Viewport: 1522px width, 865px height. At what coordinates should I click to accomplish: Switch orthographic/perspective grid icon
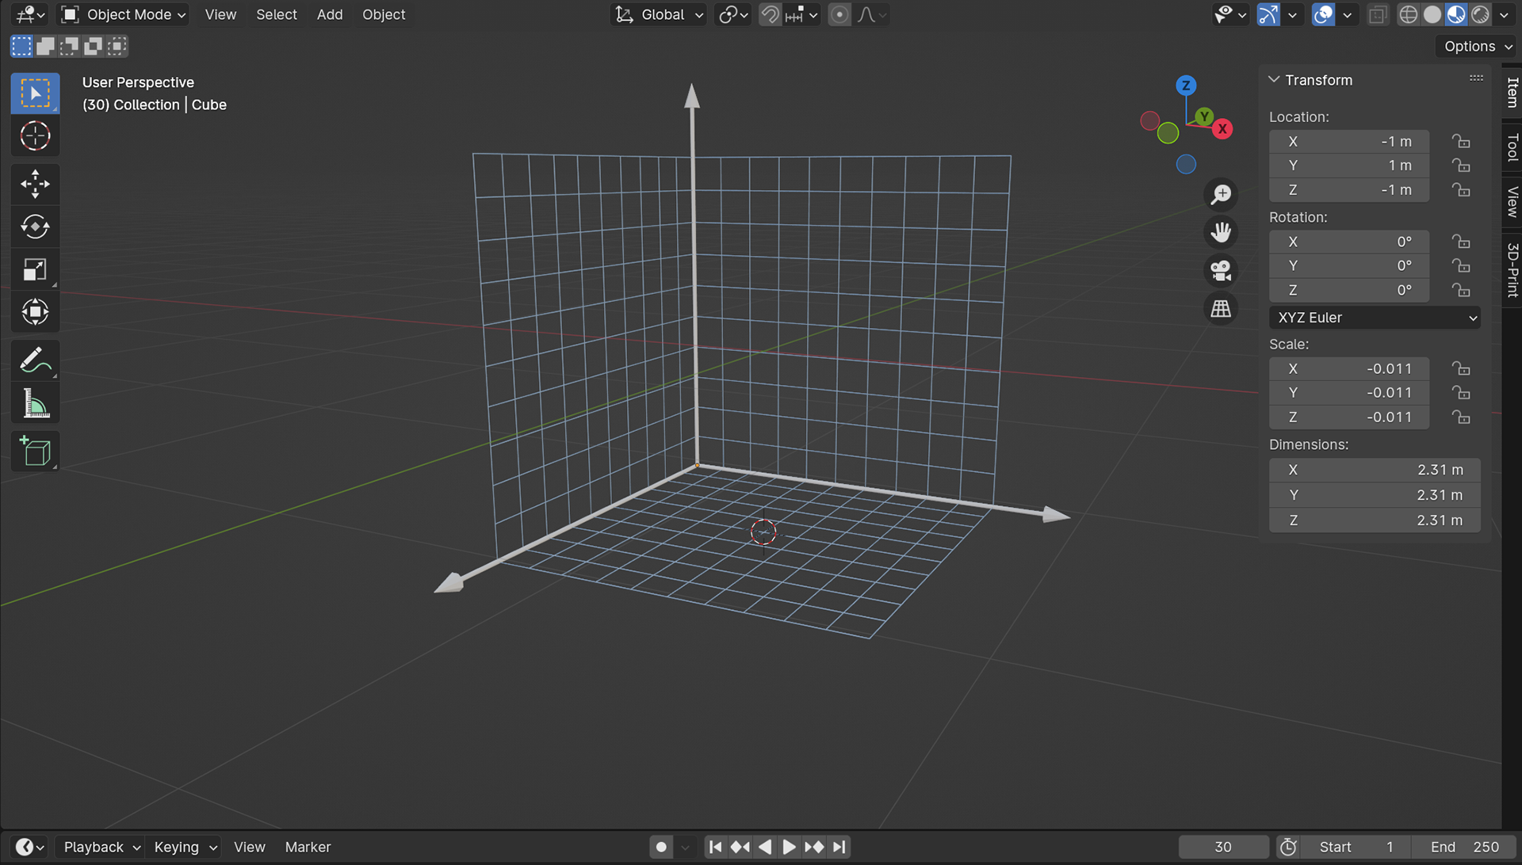click(1221, 308)
